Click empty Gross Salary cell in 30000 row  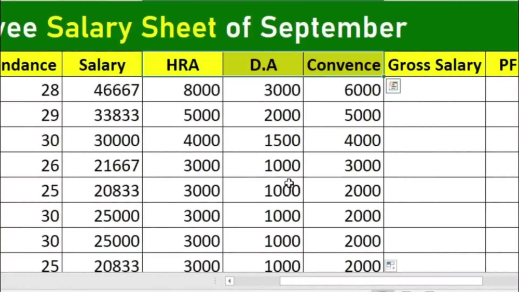pyautogui.click(x=434, y=140)
